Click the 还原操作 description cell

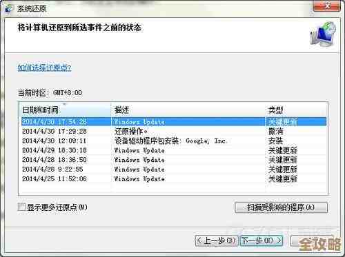pyautogui.click(x=131, y=132)
